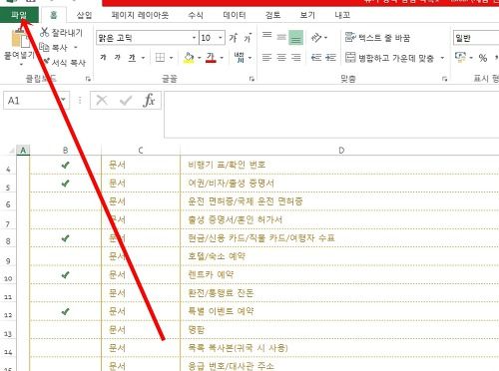The width and height of the screenshot is (499, 371).
Task: Toggle italic 가 formatting
Action: tap(117, 58)
